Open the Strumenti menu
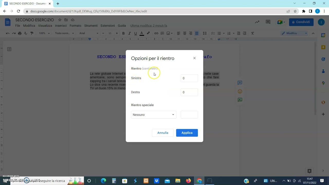This screenshot has width=329, height=185. click(91, 26)
